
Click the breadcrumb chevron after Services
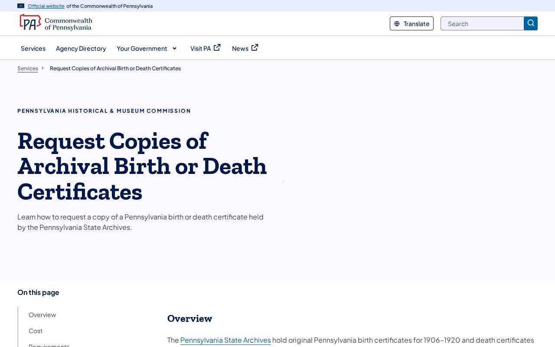[x=42, y=68]
